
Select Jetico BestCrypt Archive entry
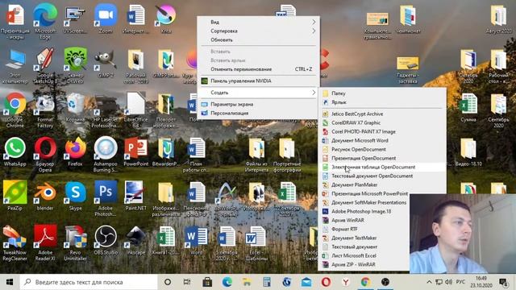click(382, 114)
